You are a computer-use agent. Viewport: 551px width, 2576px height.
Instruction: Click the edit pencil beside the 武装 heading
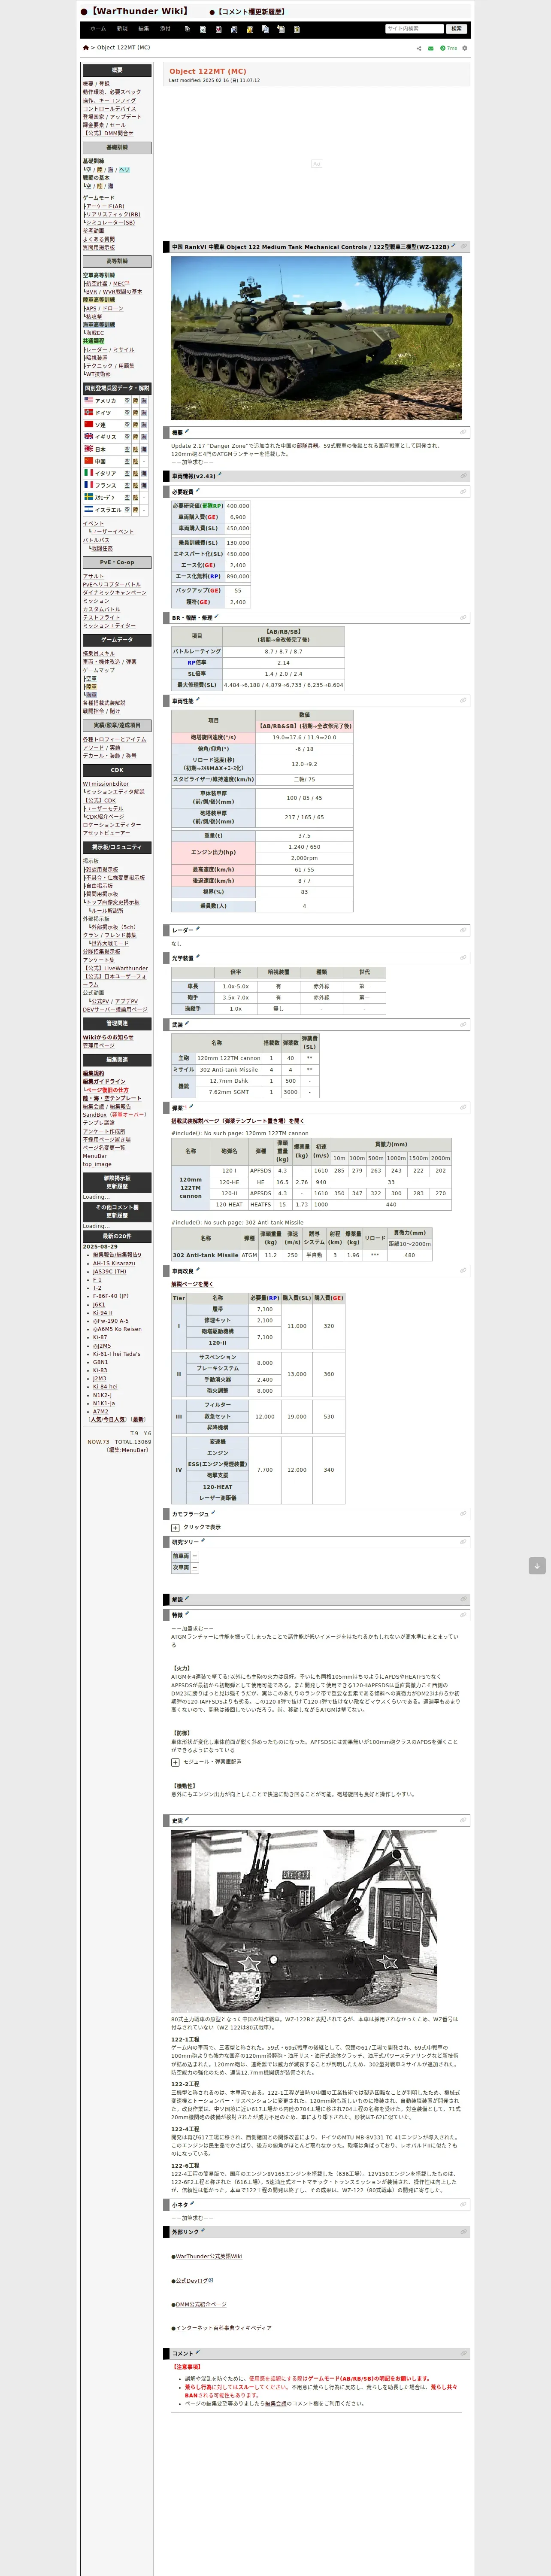click(x=187, y=1023)
